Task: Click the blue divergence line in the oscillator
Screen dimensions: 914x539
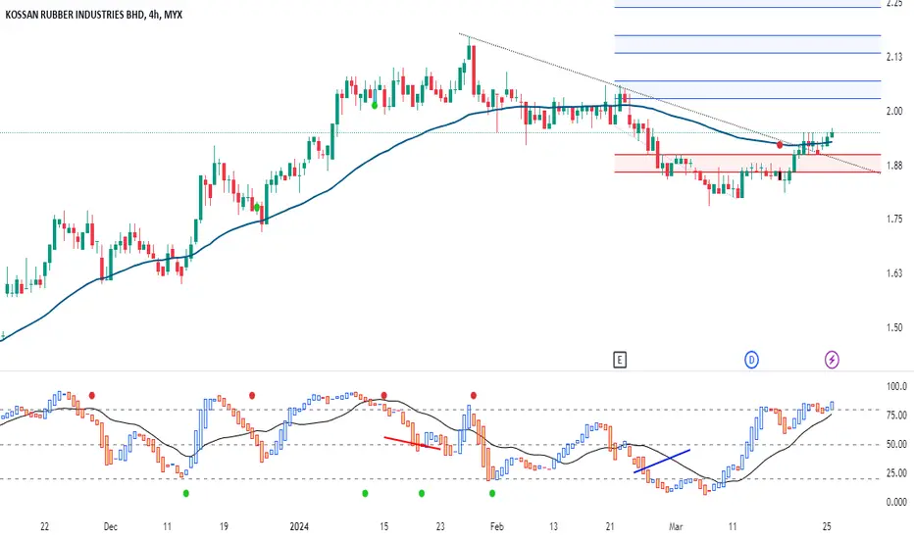Action: pyautogui.click(x=662, y=461)
